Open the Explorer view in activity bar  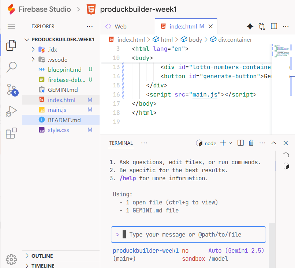click(11, 45)
